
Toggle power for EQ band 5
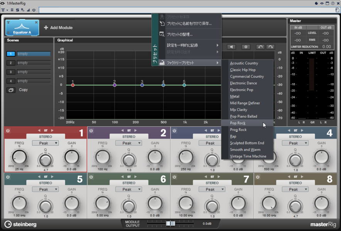(x=8, y=177)
